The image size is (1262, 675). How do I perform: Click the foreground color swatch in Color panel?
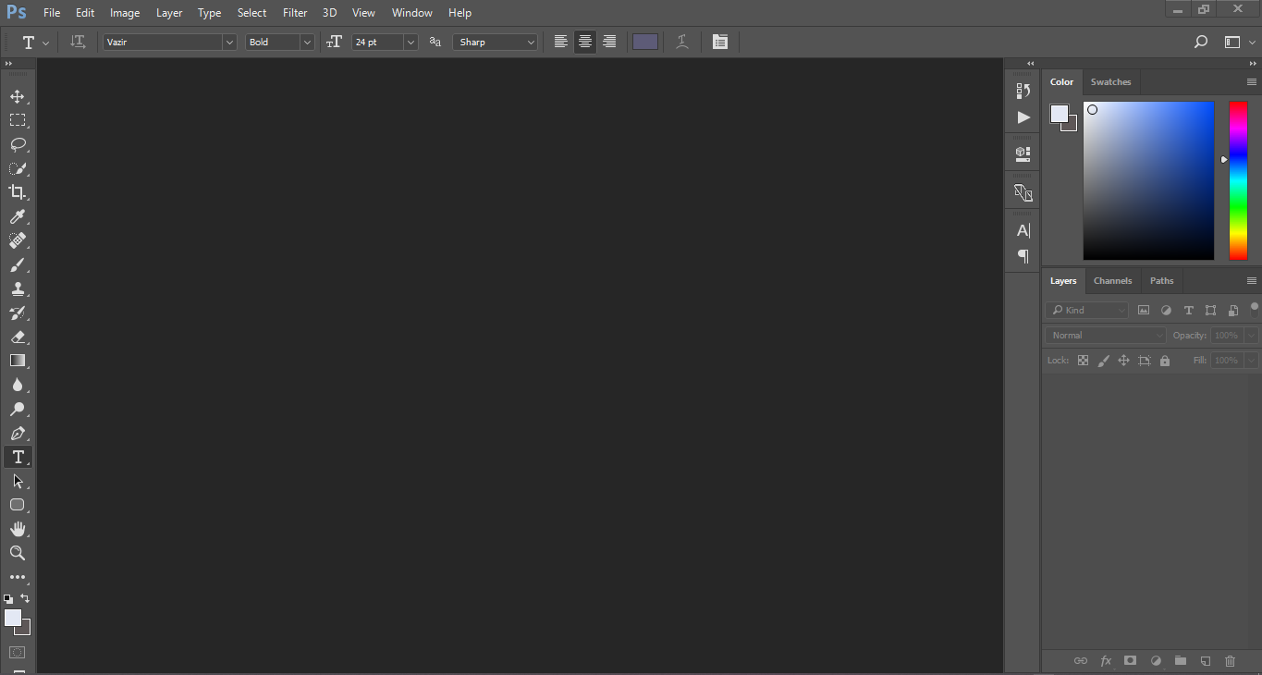point(1060,114)
